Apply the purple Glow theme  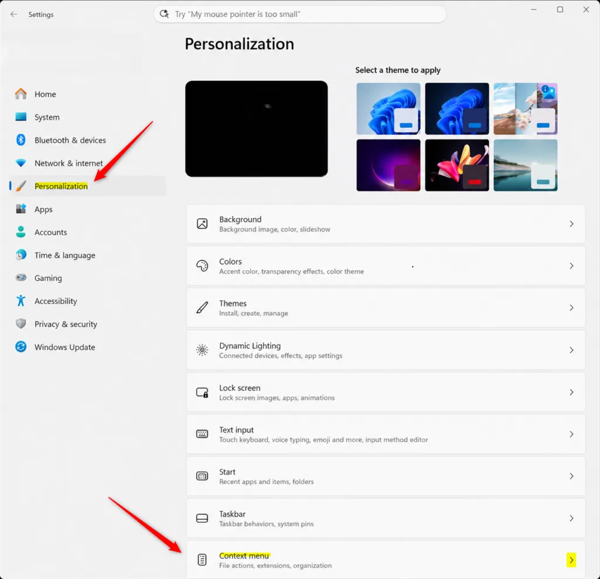coord(388,165)
